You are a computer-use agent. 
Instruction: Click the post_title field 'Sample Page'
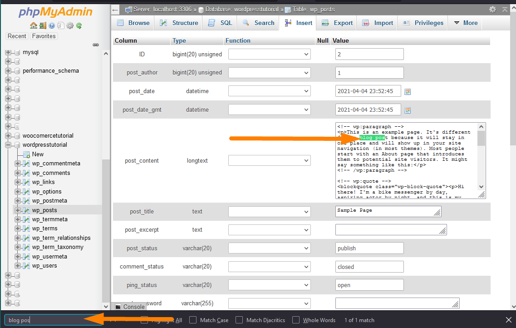[x=388, y=211]
